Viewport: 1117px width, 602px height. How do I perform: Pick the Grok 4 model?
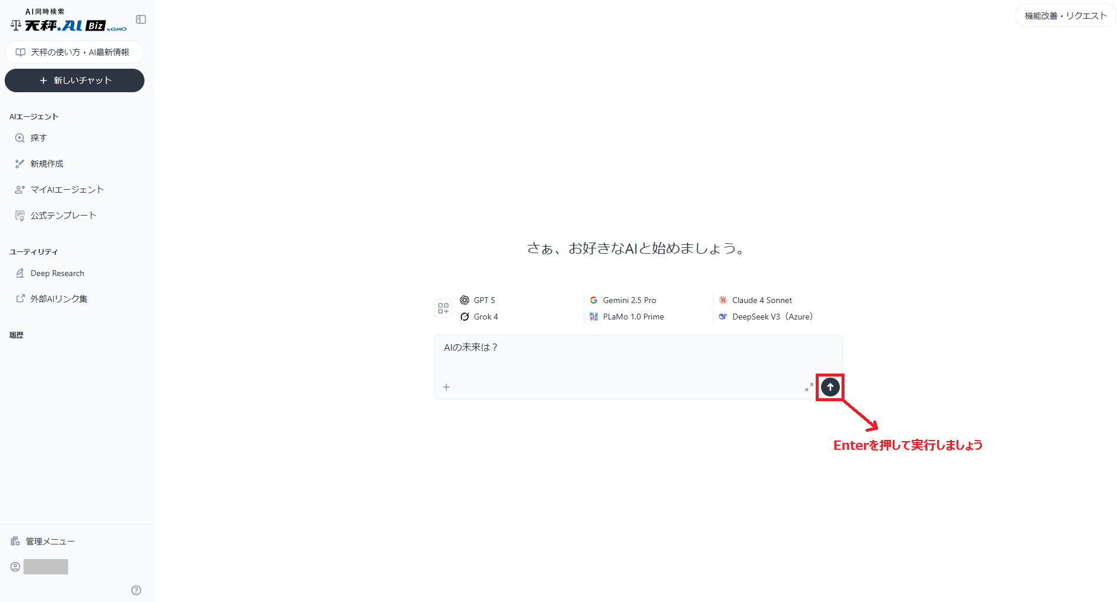pos(485,317)
